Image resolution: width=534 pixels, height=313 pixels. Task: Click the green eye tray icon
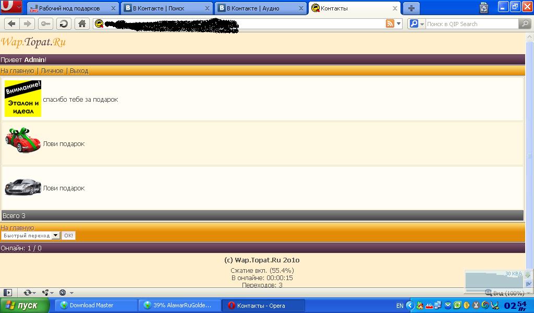[x=457, y=306]
